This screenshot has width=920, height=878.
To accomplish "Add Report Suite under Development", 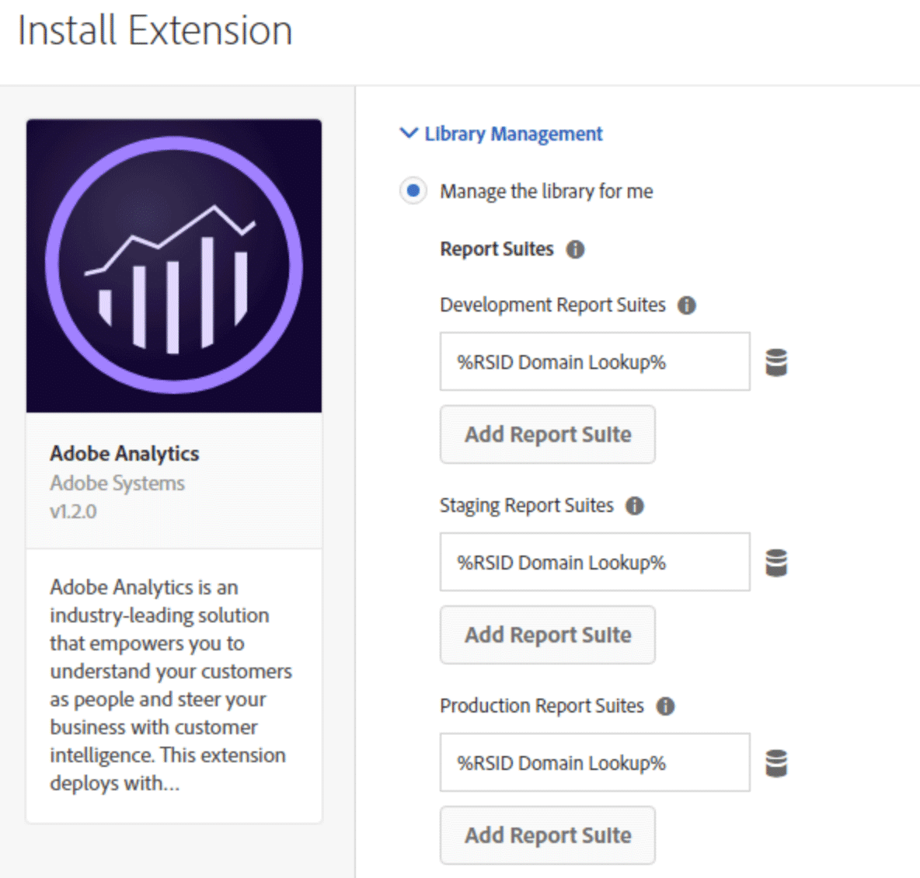I will (548, 434).
